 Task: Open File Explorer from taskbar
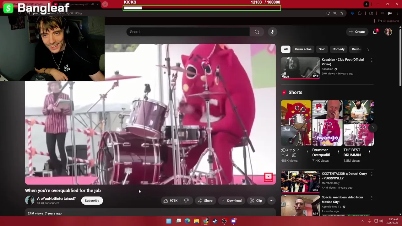[196, 221]
